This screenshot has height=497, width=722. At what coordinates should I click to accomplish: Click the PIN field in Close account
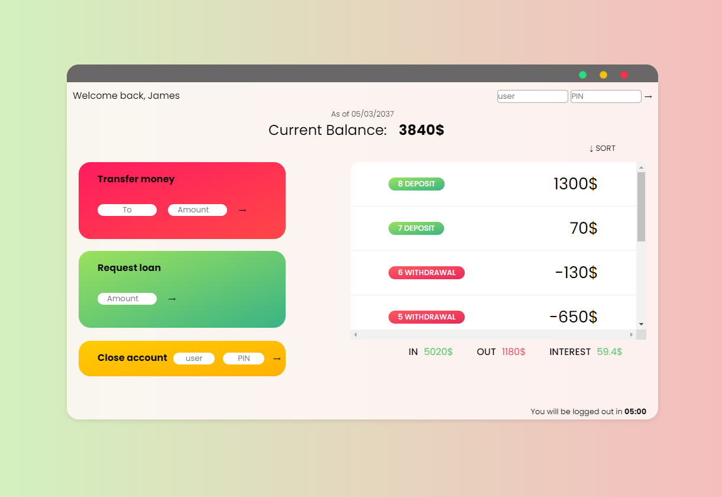pyautogui.click(x=244, y=358)
